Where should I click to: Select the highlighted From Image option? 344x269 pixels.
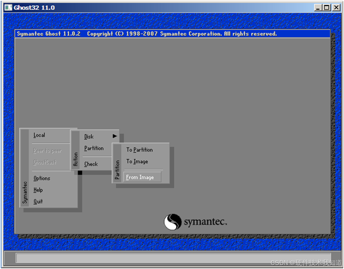coord(142,177)
